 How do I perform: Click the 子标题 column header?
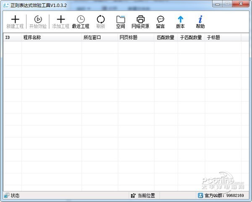[223, 37]
